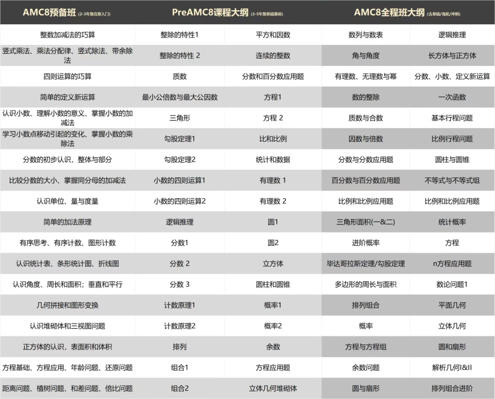Click the 勾股定理1 topic
Image resolution: width=495 pixels, height=399 pixels.
click(180, 138)
